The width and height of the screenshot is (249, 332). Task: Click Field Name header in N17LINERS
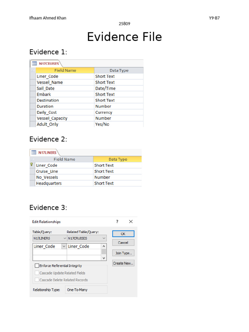click(x=64, y=159)
